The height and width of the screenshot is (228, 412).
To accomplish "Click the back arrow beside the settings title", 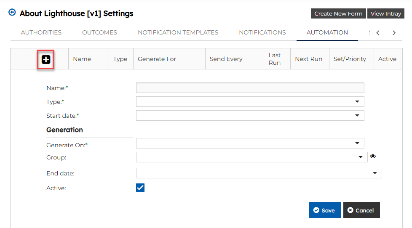I will [x=12, y=13].
